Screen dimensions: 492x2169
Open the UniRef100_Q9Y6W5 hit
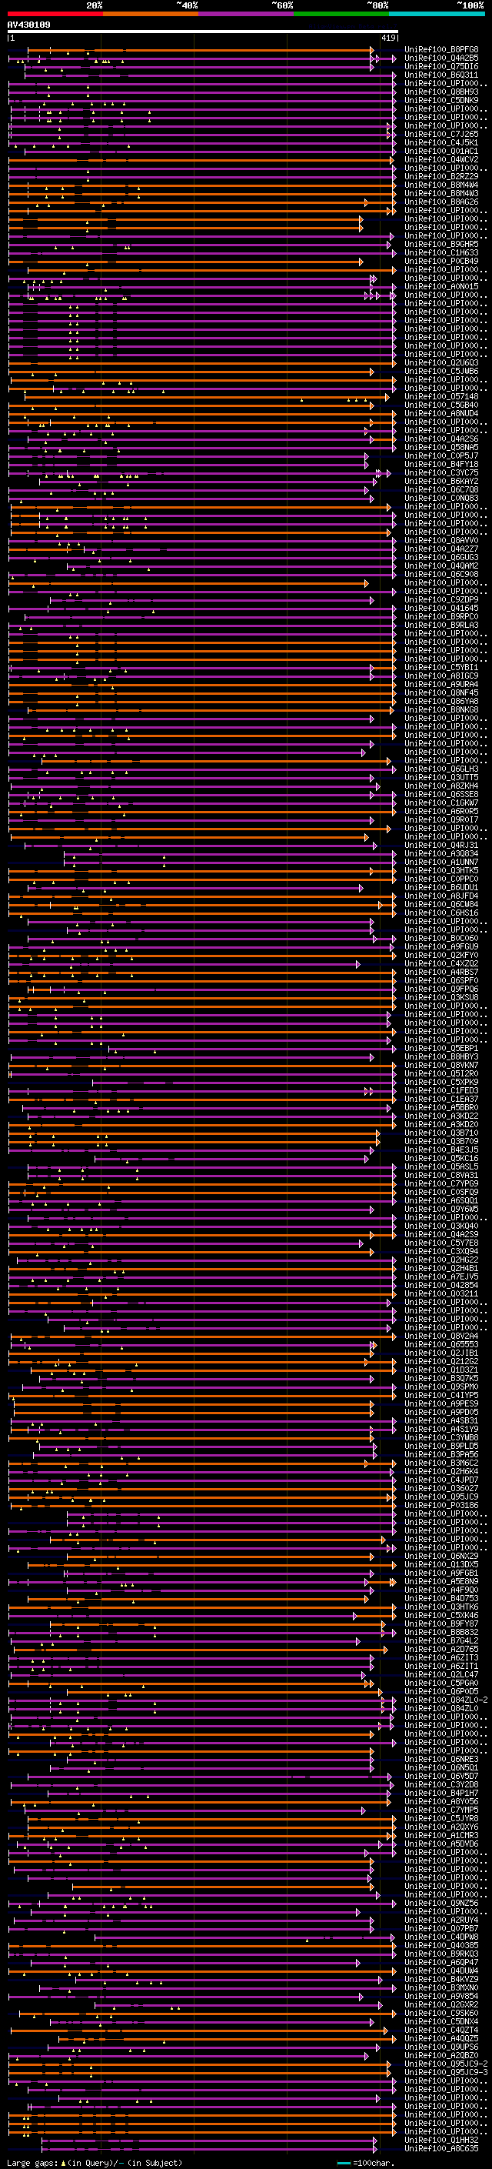coord(441,1209)
